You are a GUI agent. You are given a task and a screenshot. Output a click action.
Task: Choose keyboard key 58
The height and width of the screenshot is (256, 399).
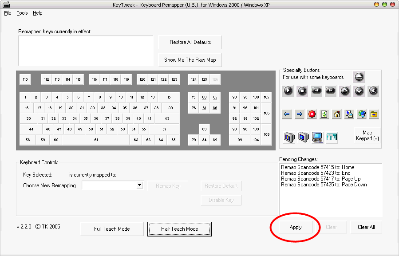28,140
